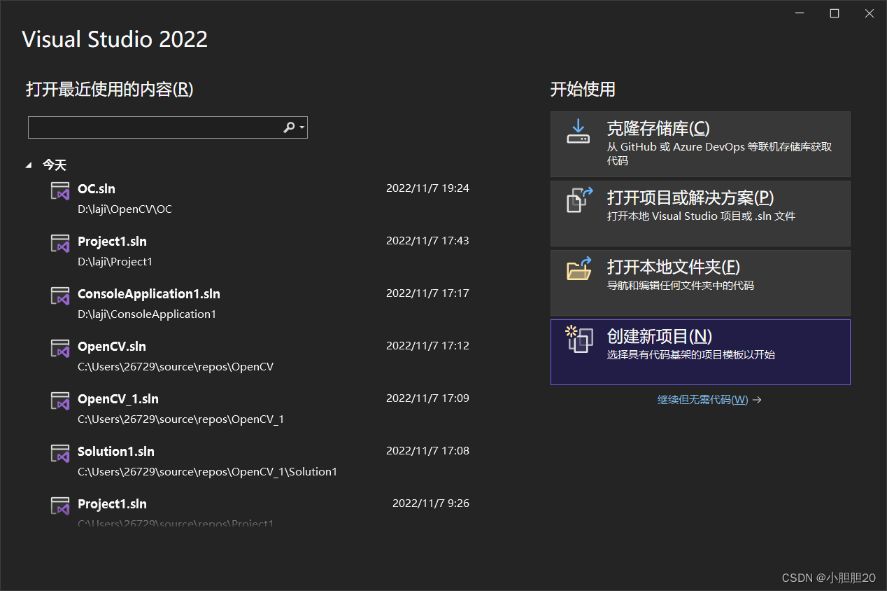Click the ConsoleApplication1.sln solution icon

pos(60,295)
